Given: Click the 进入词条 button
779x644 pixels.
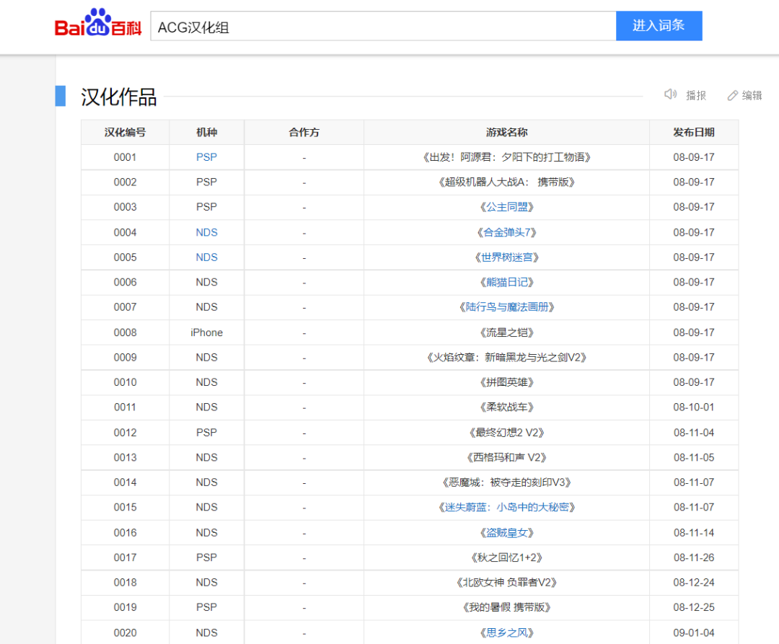Looking at the screenshot, I should (x=659, y=26).
